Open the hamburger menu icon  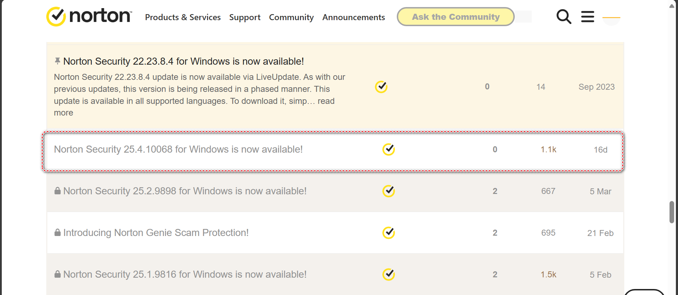tap(588, 17)
